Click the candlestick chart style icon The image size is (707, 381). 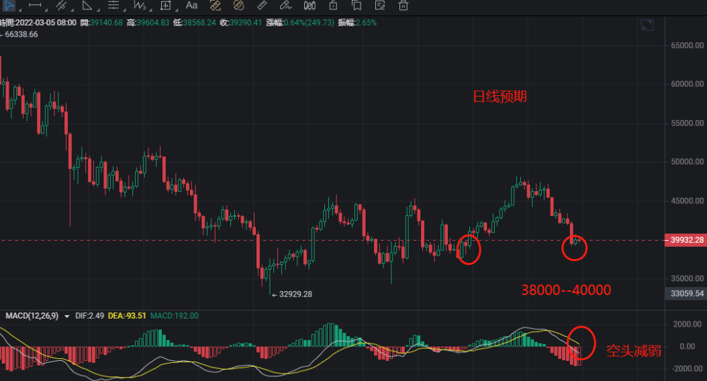[x=310, y=5]
